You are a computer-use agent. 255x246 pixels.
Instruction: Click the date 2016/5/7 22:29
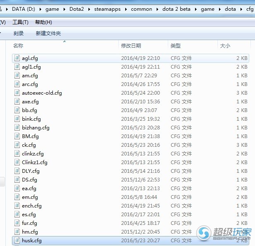click(139, 76)
